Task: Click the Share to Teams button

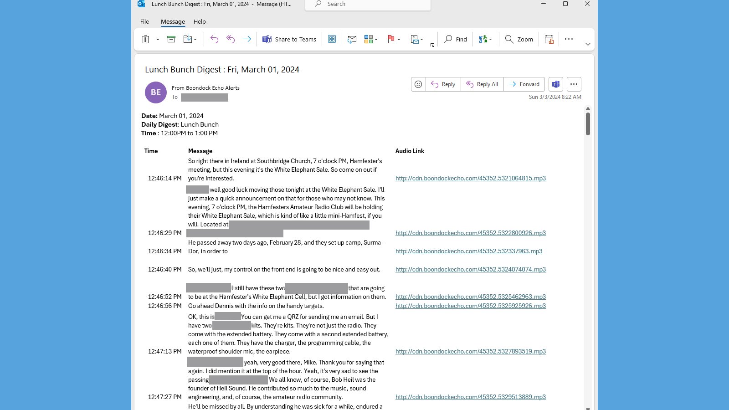Action: [289, 39]
